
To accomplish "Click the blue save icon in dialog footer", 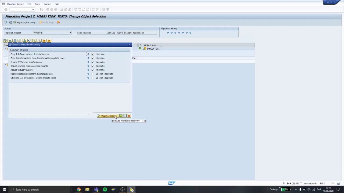I will [125, 116].
